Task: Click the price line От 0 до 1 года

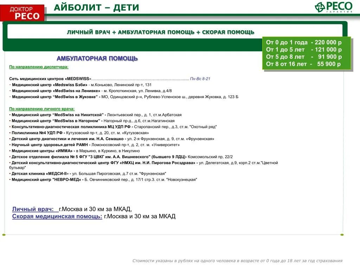Action: (x=304, y=43)
